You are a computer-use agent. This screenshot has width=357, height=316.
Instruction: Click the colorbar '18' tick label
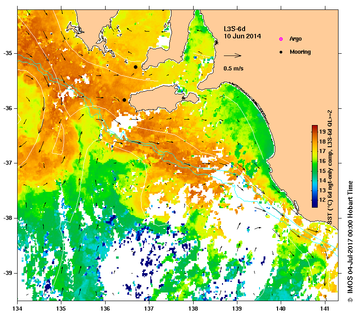(322, 141)
